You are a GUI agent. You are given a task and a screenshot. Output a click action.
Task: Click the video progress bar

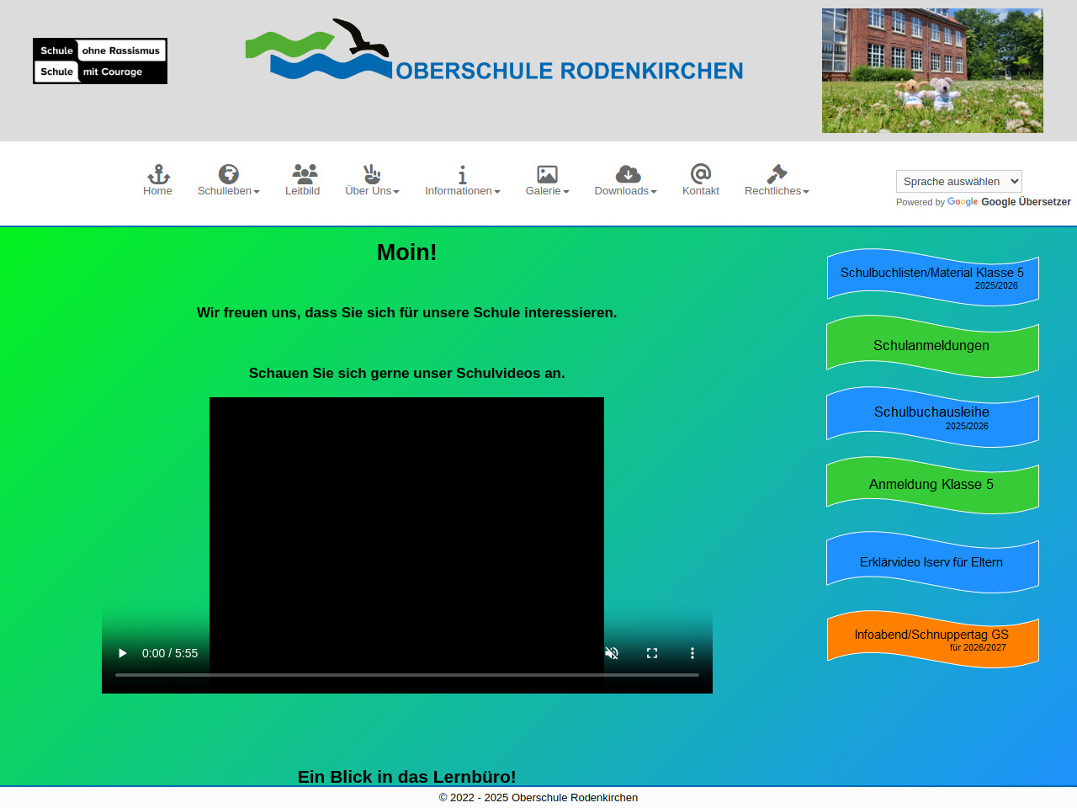pos(407,675)
